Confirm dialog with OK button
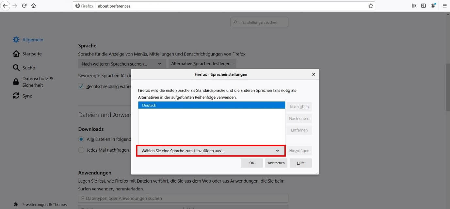450x209 pixels. click(x=252, y=163)
